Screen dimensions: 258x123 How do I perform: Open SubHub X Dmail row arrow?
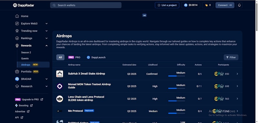[x=237, y=74]
